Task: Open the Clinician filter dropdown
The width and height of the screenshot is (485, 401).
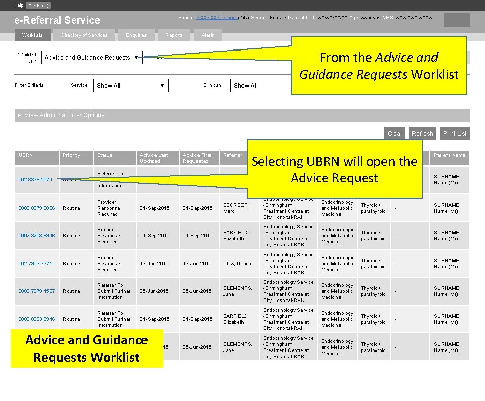Action: pyautogui.click(x=261, y=86)
